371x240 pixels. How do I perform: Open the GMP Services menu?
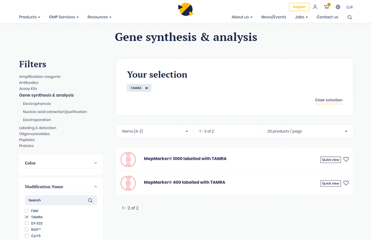click(64, 17)
